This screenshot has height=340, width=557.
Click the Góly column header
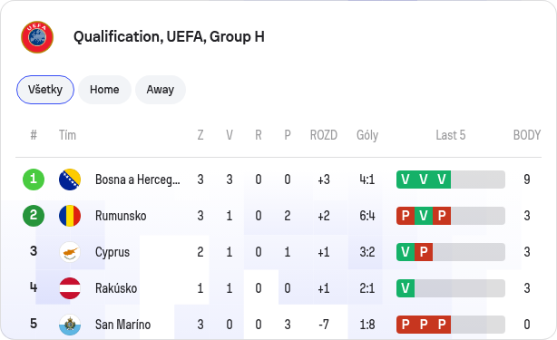367,135
